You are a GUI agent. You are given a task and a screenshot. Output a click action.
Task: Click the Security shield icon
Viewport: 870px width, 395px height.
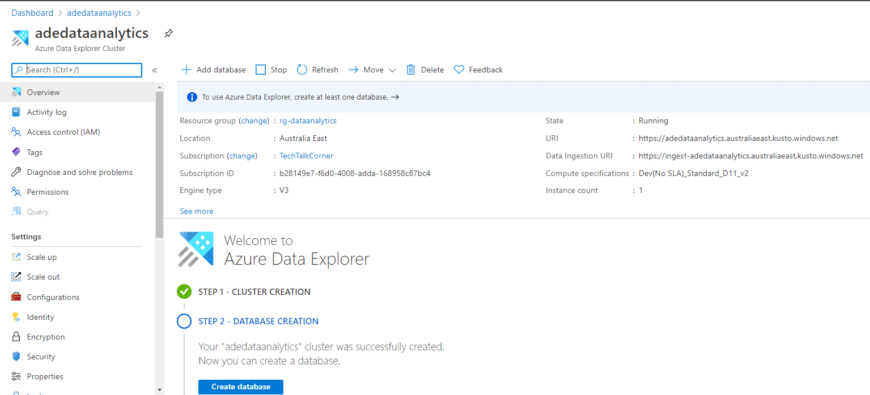[16, 357]
